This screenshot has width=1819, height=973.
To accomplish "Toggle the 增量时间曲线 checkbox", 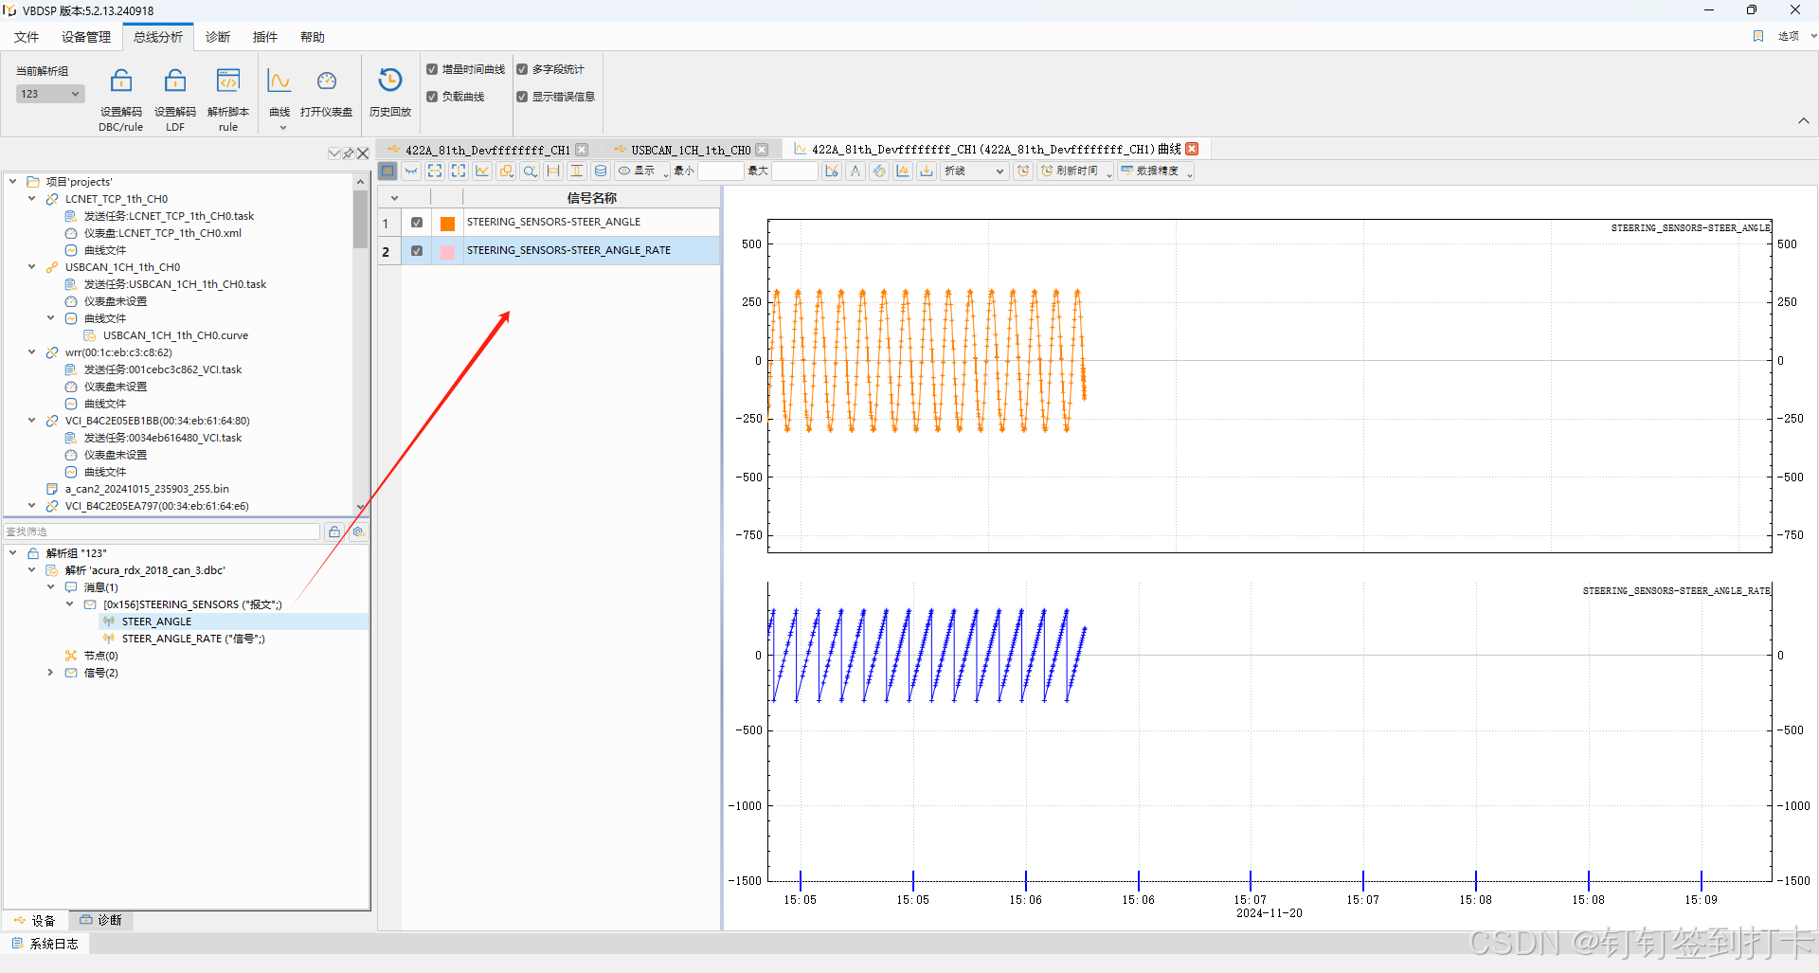I will (432, 69).
